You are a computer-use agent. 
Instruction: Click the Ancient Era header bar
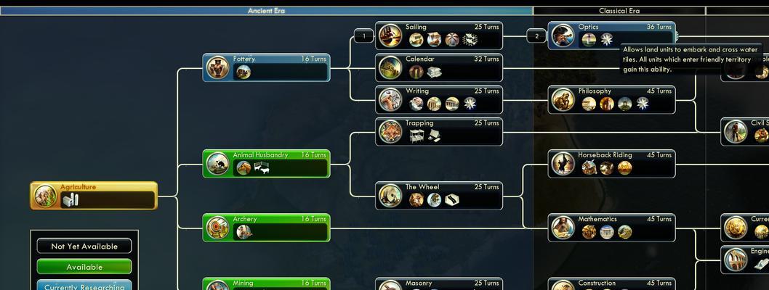[x=266, y=11]
